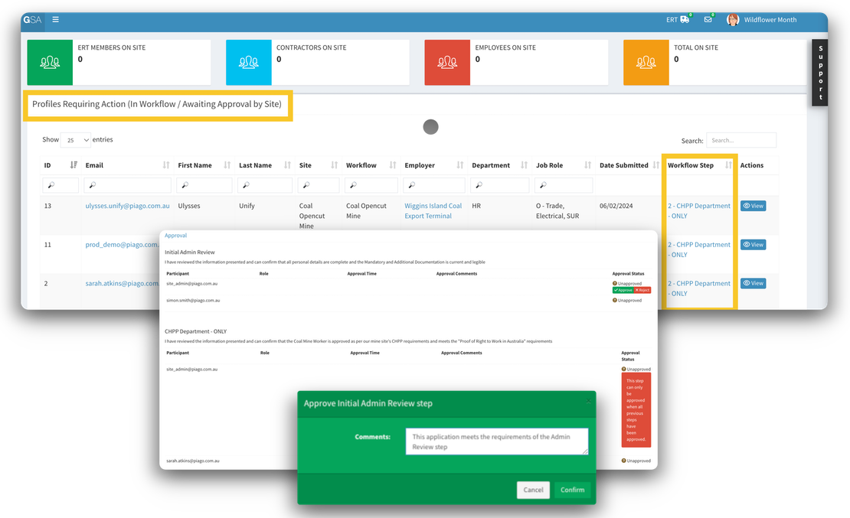Sort the table by Workflow Step
Viewport: 850px width, 518px height.
[728, 165]
